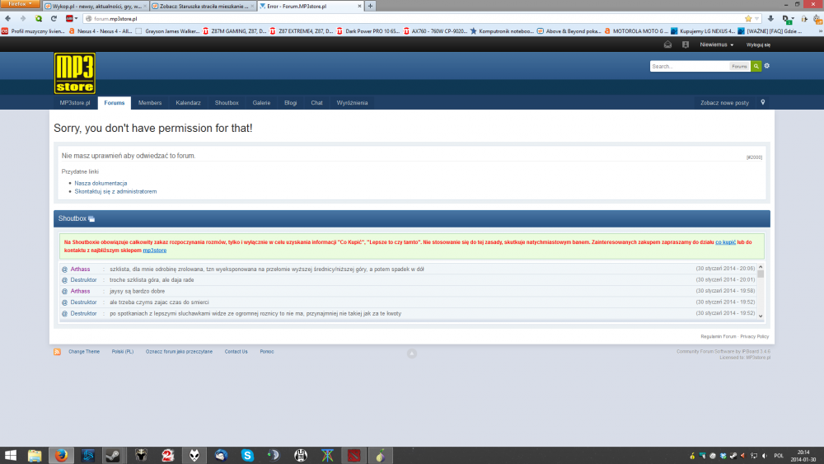The image size is (824, 464).
Task: Open the RSS feed icon in footer
Action: (x=57, y=352)
